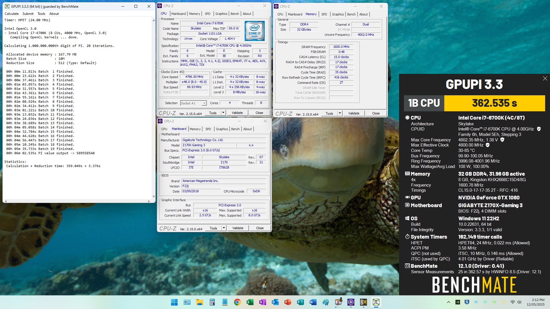Open the Windows Start menu
The height and width of the screenshot is (309, 550).
point(174,302)
